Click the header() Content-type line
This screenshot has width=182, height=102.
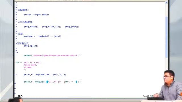point(52,56)
